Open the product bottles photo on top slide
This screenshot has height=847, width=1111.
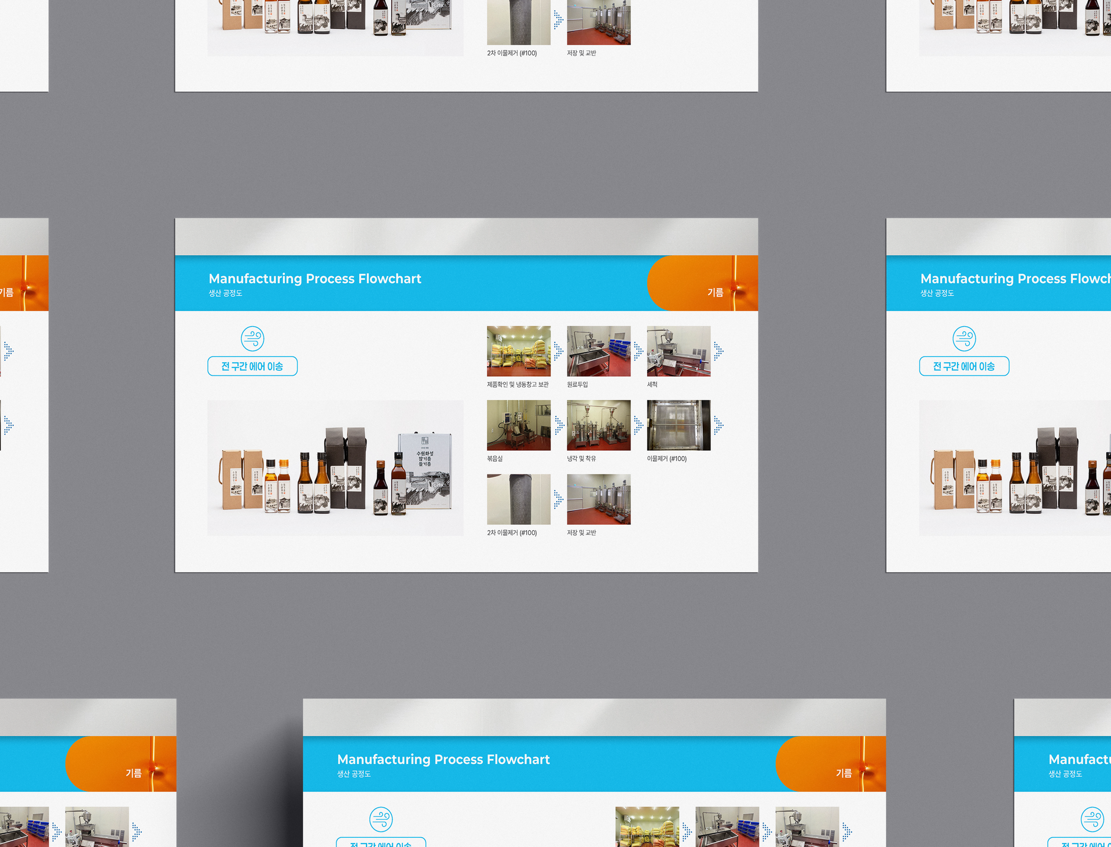pyautogui.click(x=336, y=28)
